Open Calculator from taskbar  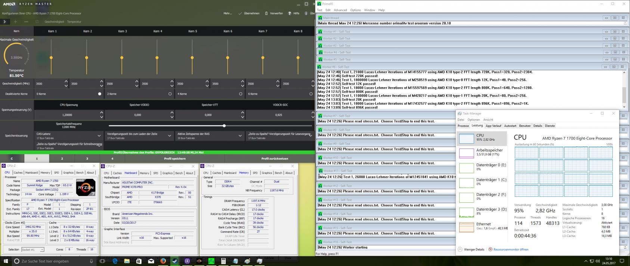coord(223,261)
